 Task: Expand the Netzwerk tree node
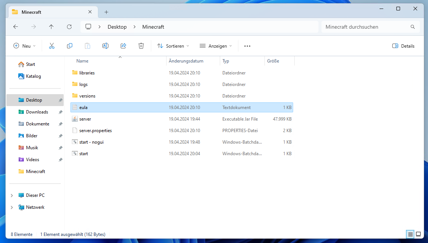click(12, 207)
